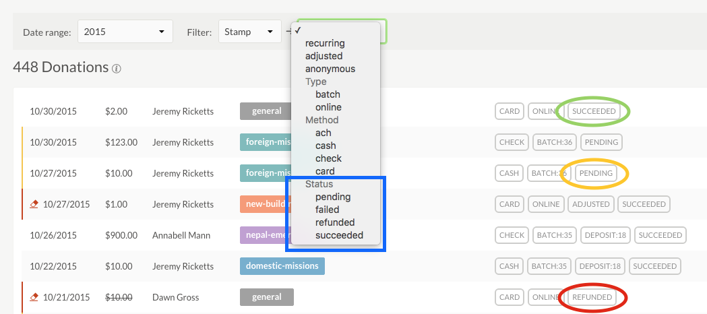Open the Stamp filter dropdown
The width and height of the screenshot is (707, 314).
[249, 32]
